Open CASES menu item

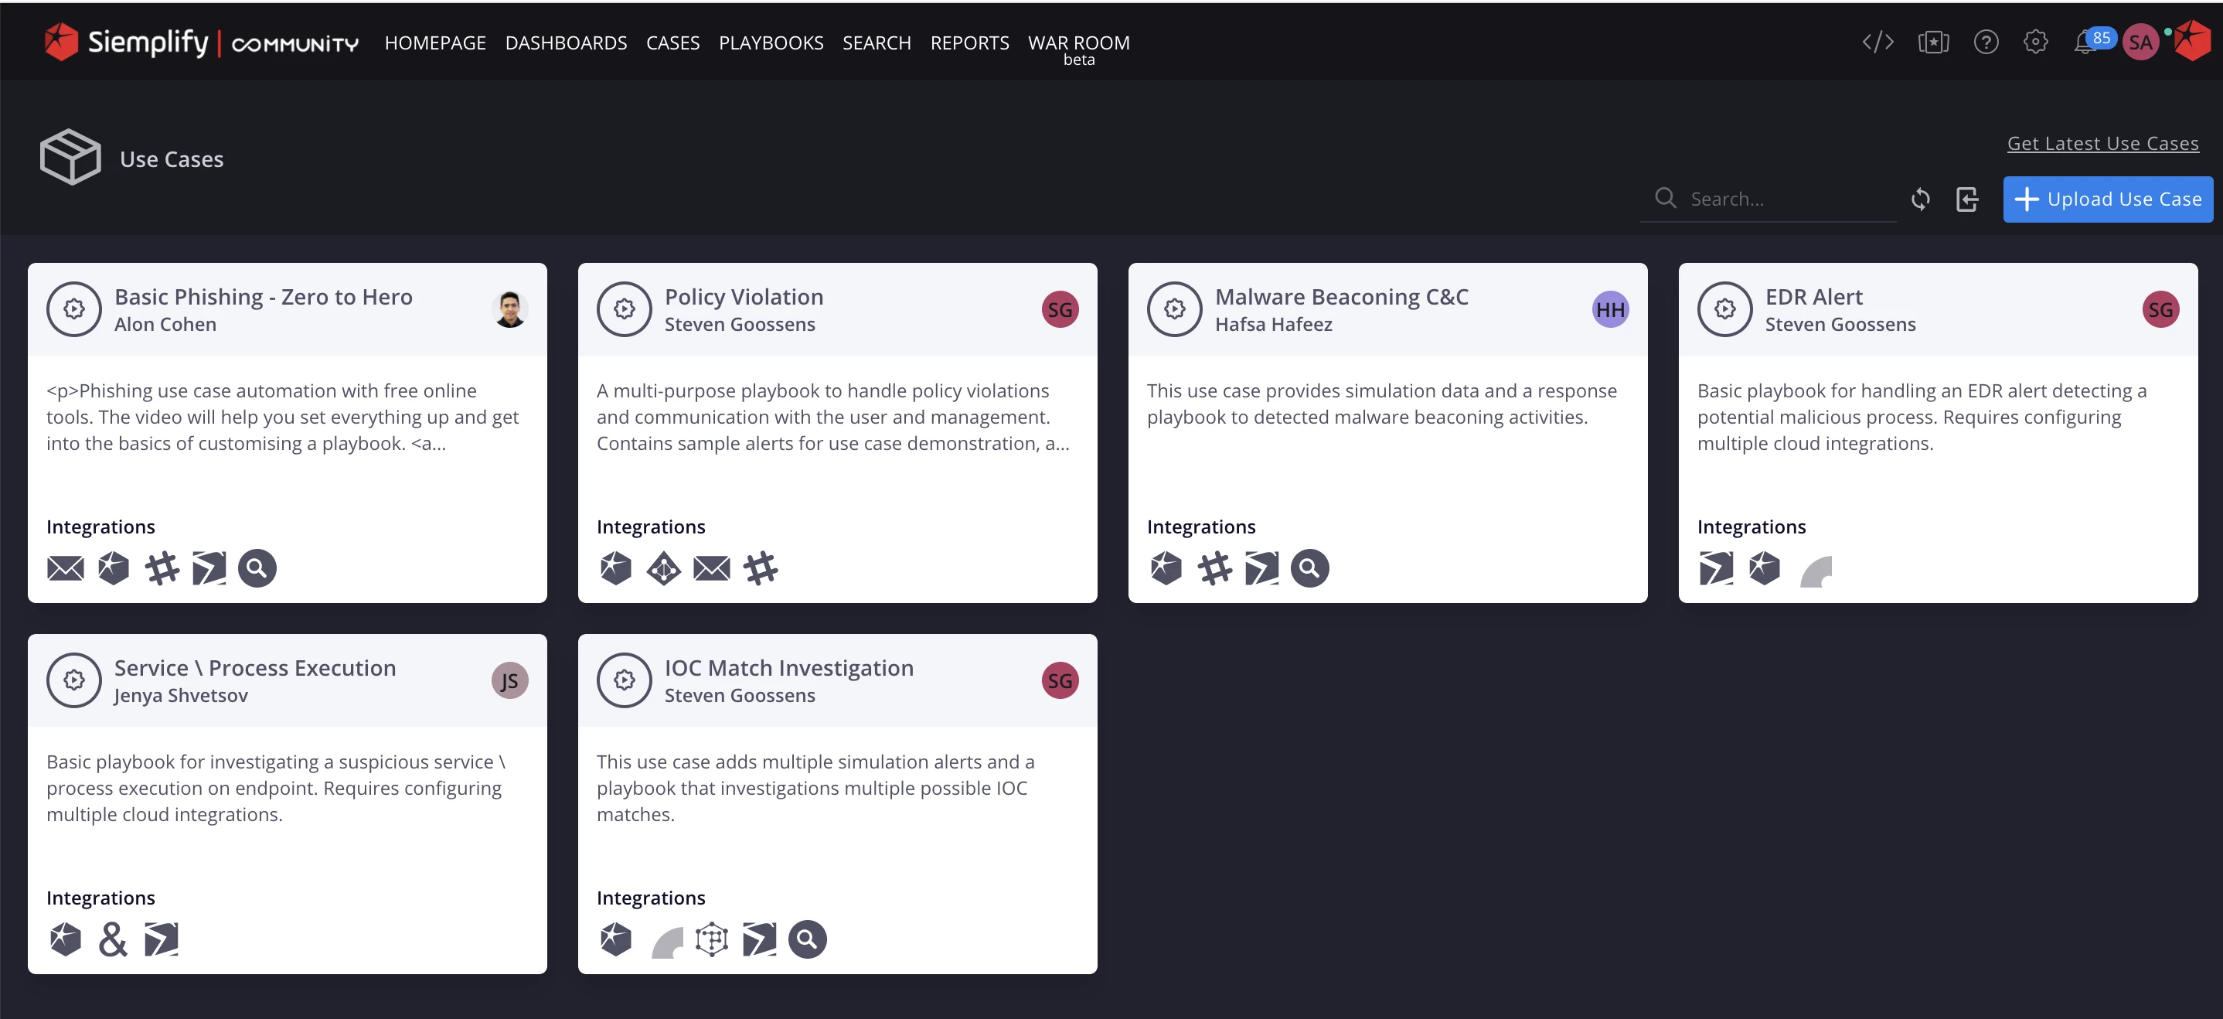(673, 43)
